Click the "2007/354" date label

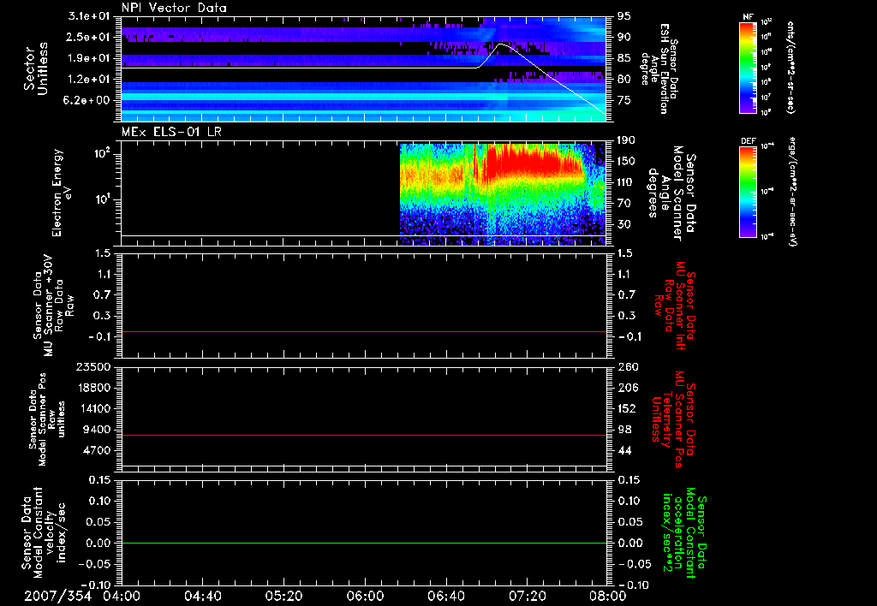click(57, 596)
